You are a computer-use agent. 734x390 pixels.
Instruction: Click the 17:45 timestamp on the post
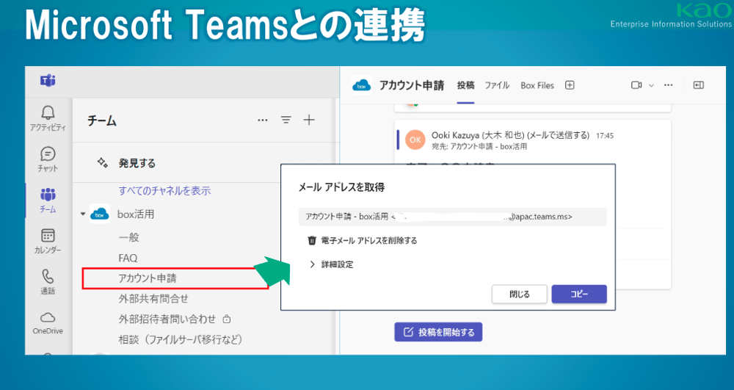coord(605,136)
